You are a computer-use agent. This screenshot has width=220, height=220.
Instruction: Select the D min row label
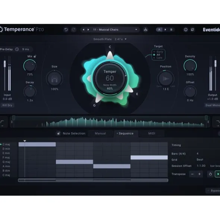(6, 149)
